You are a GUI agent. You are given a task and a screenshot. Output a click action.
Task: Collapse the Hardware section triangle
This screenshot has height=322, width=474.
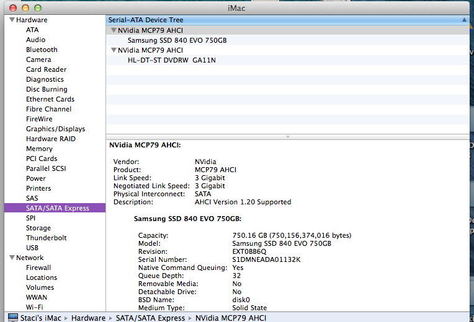12,20
